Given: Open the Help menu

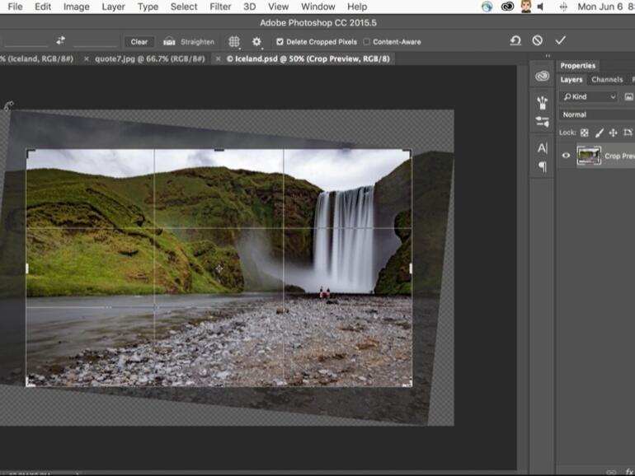Looking at the screenshot, I should click(x=357, y=7).
